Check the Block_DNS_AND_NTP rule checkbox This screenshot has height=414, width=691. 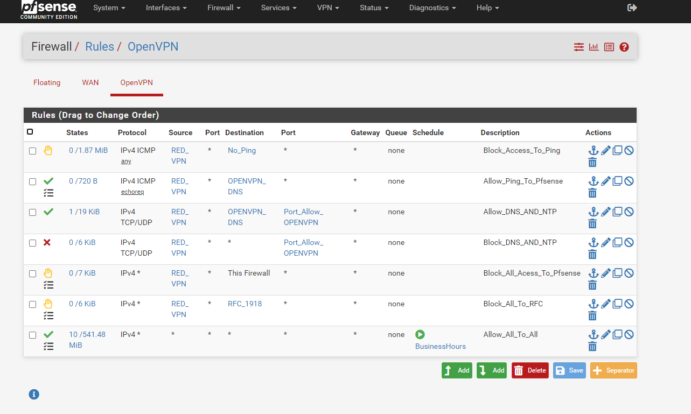click(x=32, y=243)
